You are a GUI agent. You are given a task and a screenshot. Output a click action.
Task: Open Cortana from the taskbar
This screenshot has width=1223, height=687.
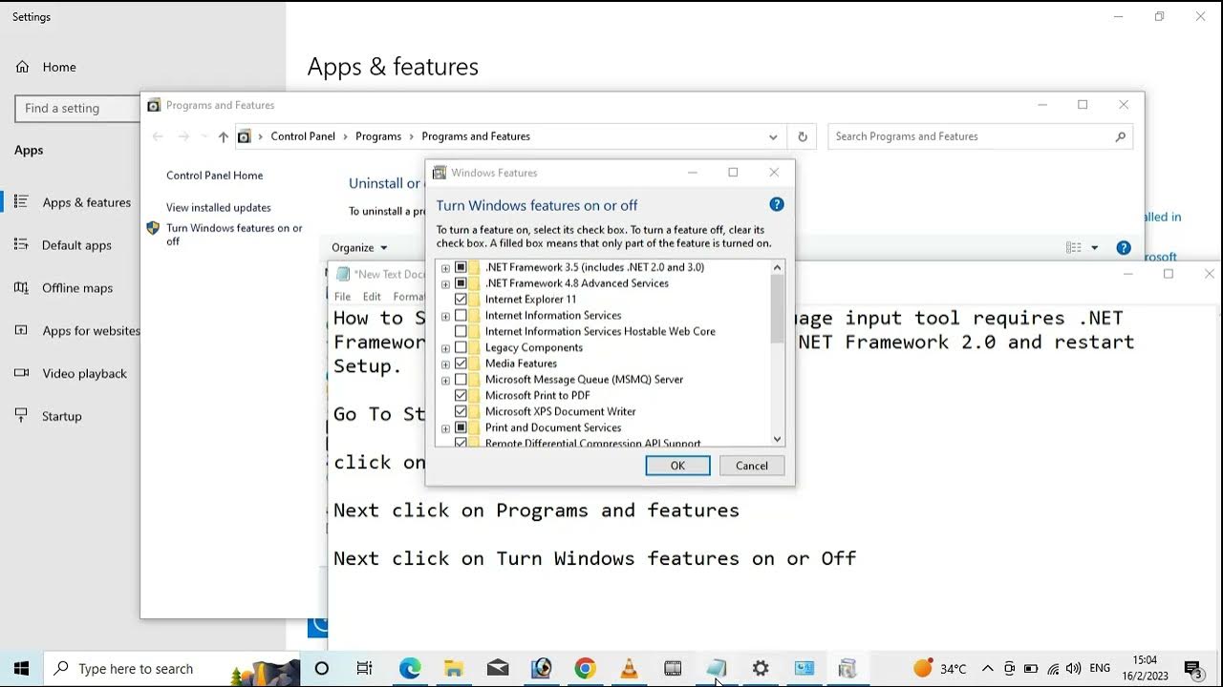pyautogui.click(x=321, y=668)
